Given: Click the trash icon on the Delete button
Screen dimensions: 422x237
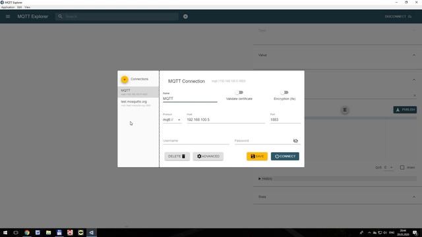Looking at the screenshot, I should (x=183, y=156).
